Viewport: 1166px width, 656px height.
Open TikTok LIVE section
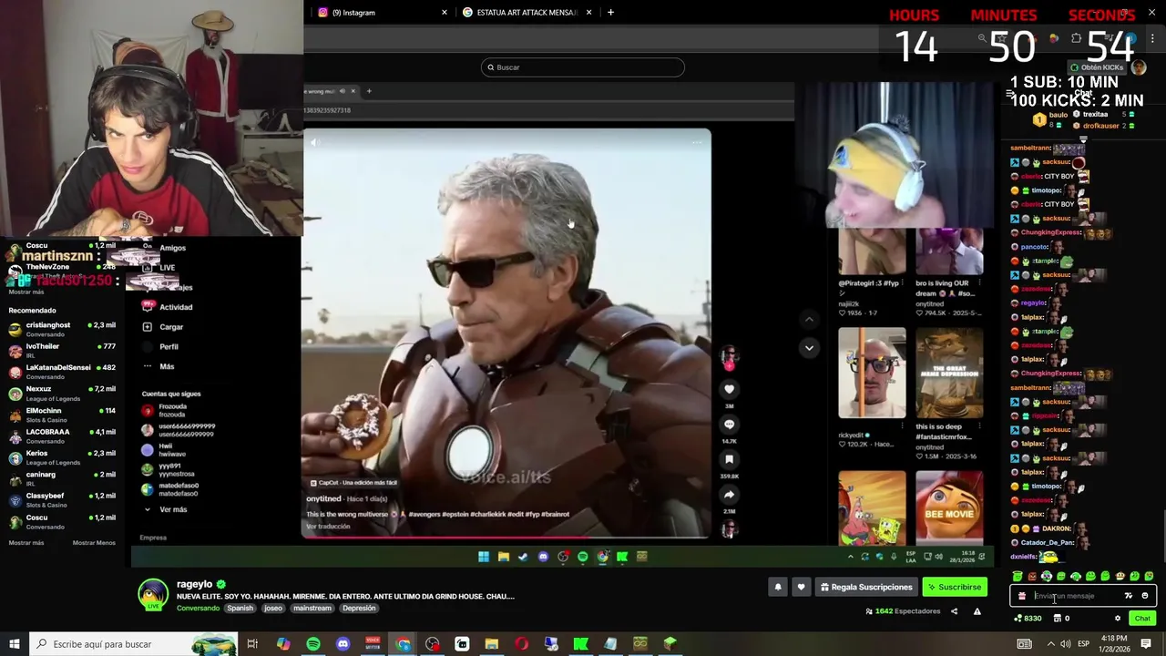coord(159,268)
